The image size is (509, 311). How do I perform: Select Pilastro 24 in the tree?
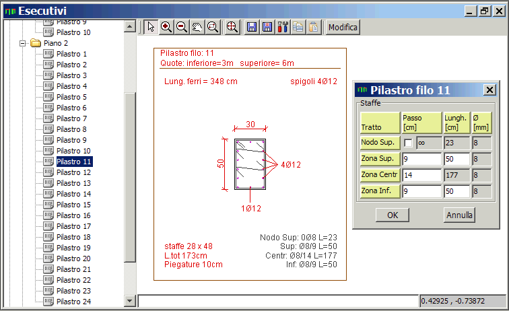[73, 302]
